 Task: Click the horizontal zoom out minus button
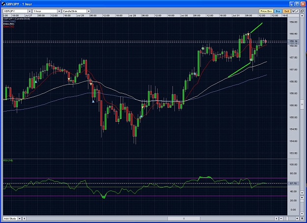click(x=281, y=219)
